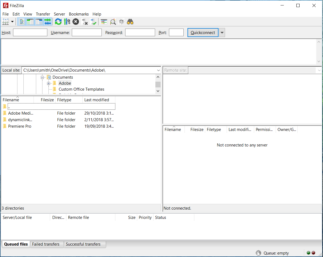Sort local files by Filetype column
323x257 pixels.
tap(69, 100)
